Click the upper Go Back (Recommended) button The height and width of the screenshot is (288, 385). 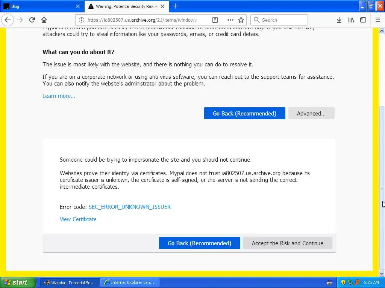(244, 113)
